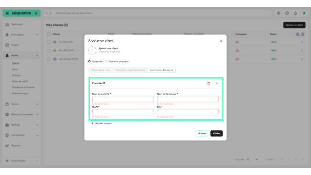The image size is (311, 175).
Task: Open Notes de crédit under Ventes
Action: tap(19, 81)
